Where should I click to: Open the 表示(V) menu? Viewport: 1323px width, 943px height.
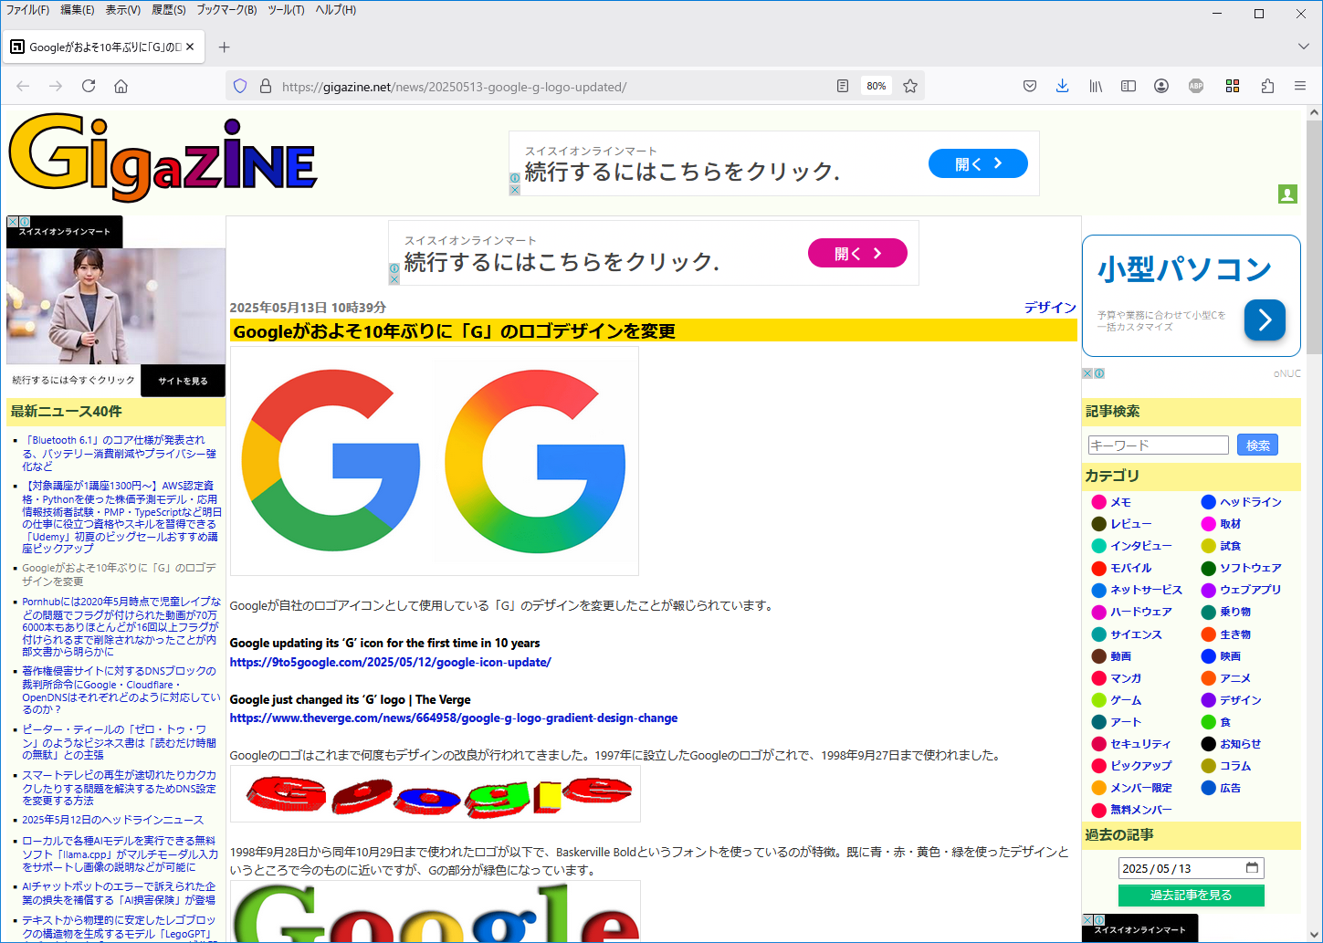(123, 10)
